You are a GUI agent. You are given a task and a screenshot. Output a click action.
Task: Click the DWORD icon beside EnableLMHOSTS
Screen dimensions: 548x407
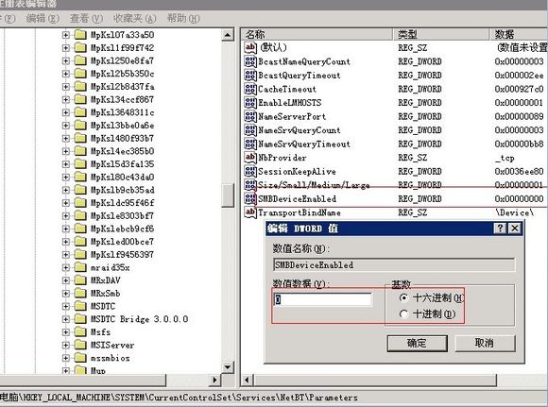tap(250, 102)
